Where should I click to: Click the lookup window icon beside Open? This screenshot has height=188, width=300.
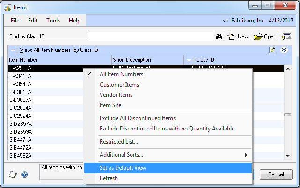point(286,36)
